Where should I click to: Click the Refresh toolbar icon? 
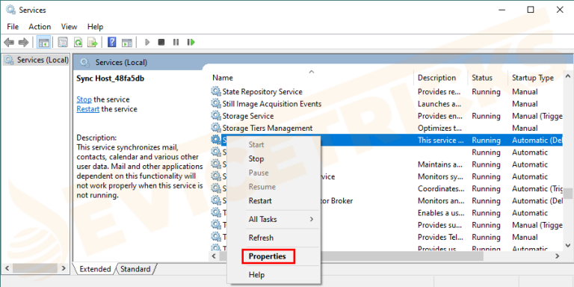(78, 43)
